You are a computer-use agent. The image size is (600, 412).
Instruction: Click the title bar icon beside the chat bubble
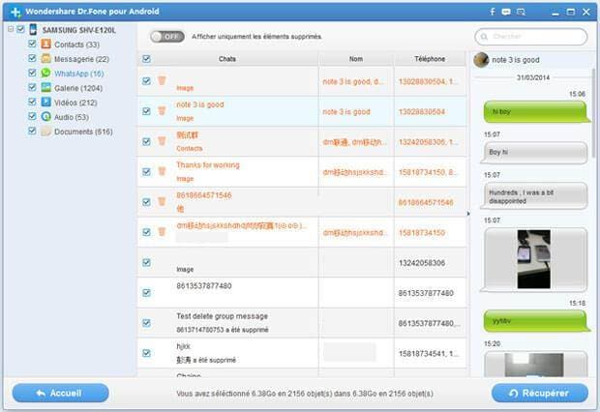521,12
